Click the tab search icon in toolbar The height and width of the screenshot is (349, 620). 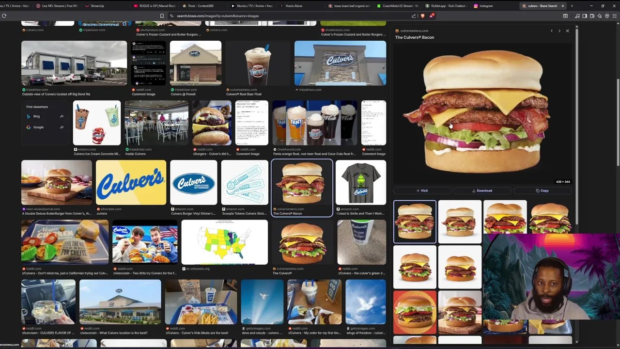pyautogui.click(x=565, y=16)
